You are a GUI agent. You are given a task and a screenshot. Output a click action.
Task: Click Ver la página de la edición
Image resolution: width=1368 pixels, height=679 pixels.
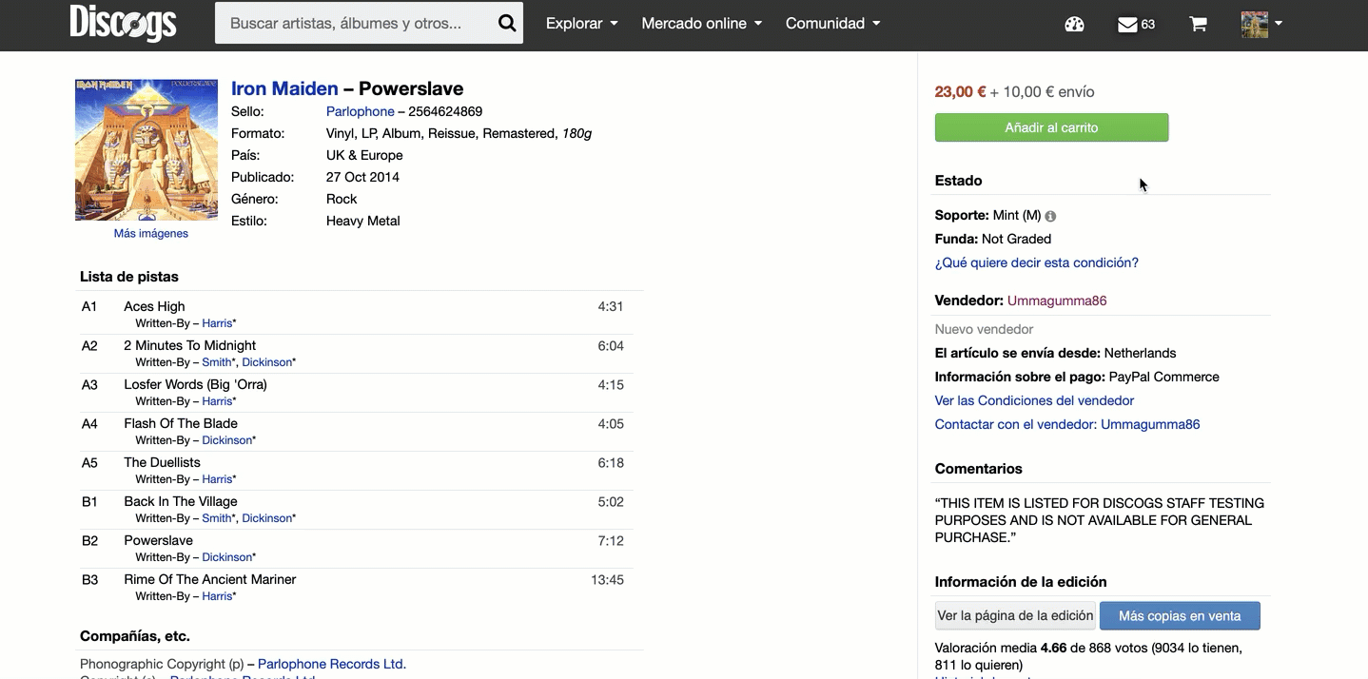tap(1015, 616)
